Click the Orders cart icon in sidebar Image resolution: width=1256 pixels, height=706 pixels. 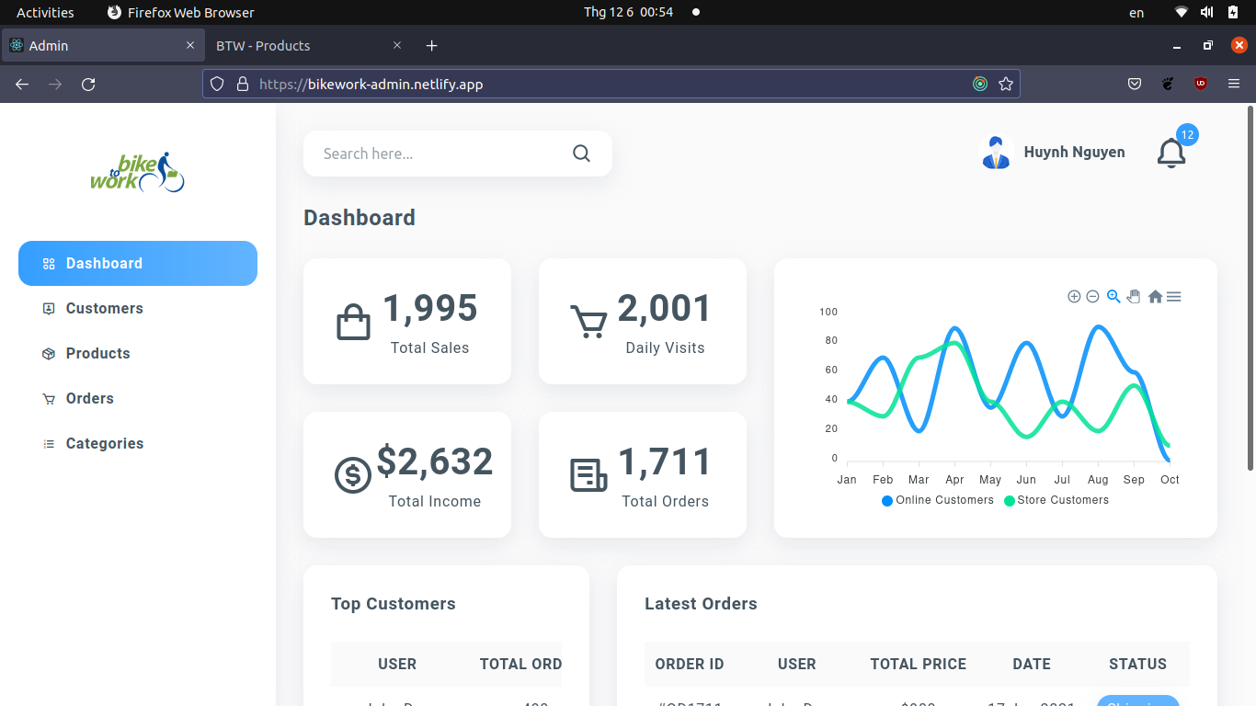(48, 398)
